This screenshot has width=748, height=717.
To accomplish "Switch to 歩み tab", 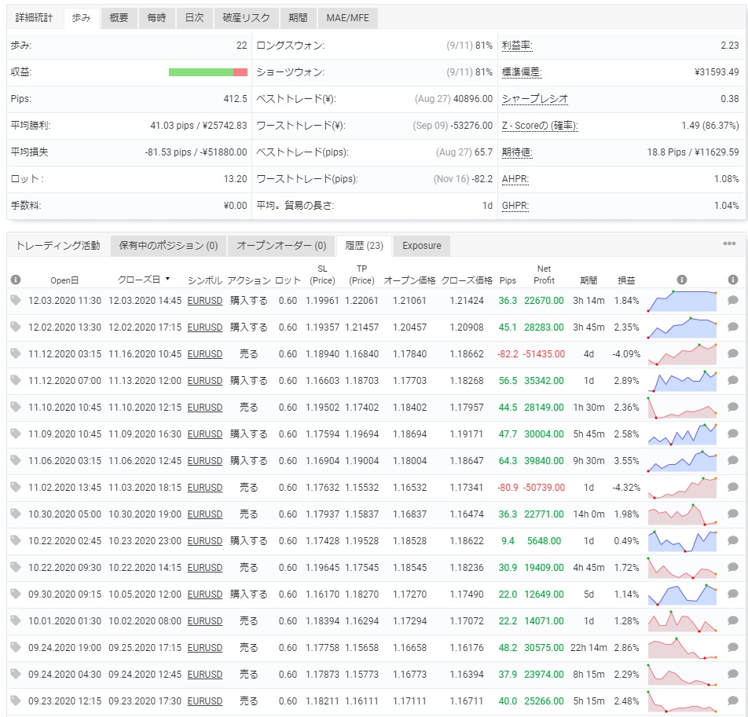I will click(x=82, y=18).
